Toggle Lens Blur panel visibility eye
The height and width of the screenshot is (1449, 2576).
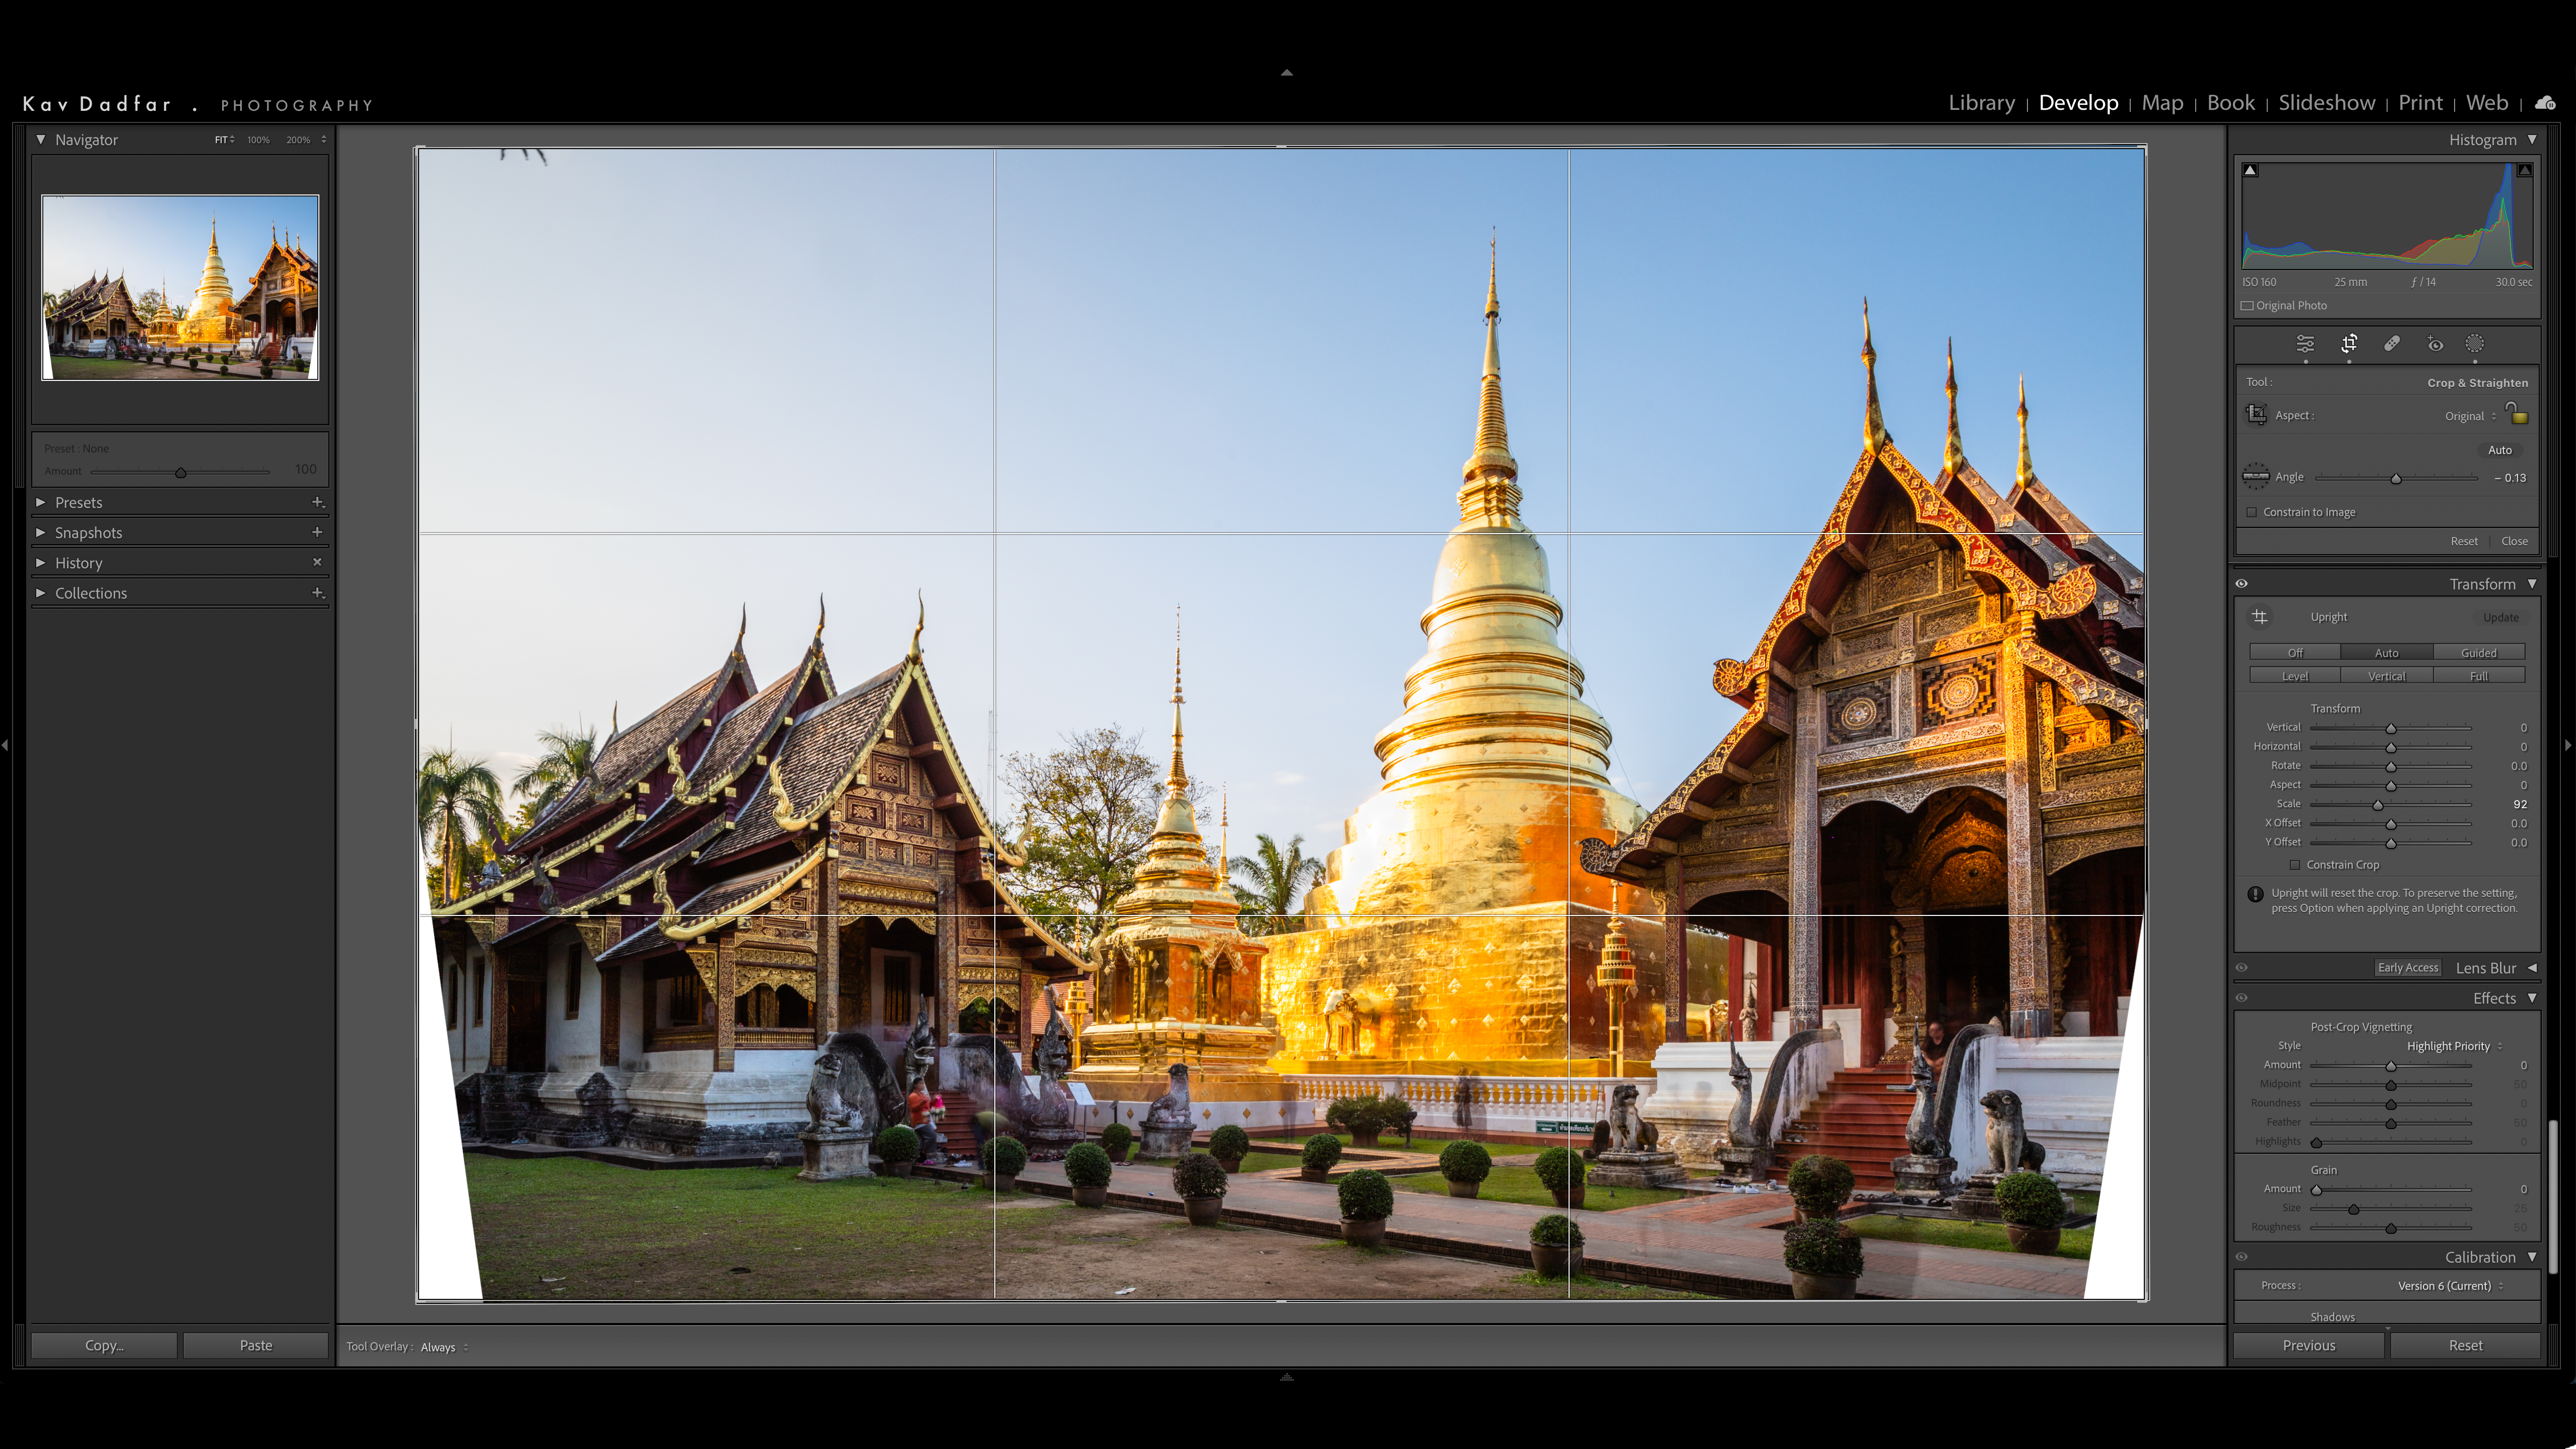tap(2242, 968)
